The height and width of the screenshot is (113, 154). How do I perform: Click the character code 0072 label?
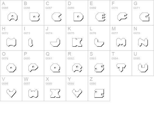(x=5, y=33)
